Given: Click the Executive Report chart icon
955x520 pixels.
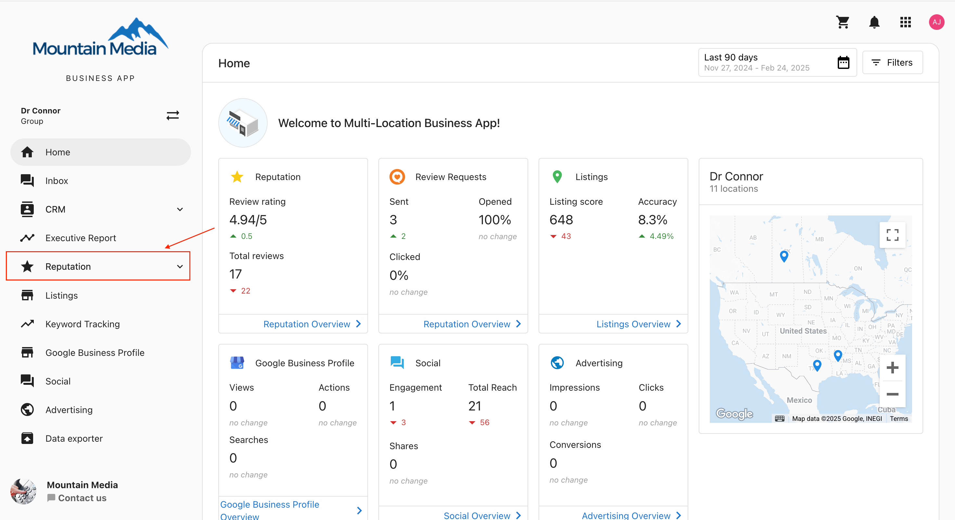Looking at the screenshot, I should (27, 238).
